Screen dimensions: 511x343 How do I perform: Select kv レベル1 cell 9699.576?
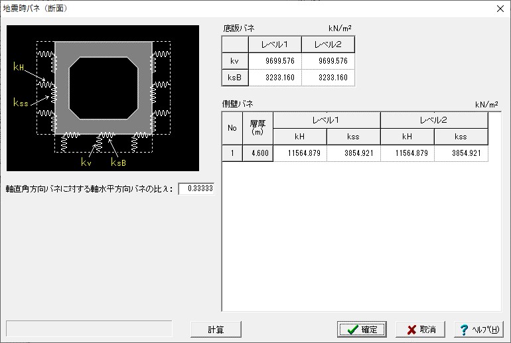coord(275,61)
